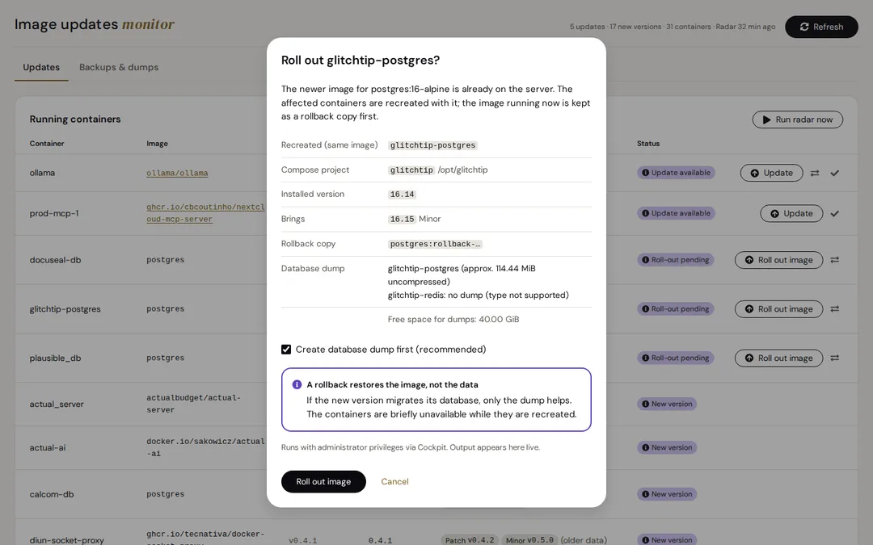Roll out image for docuseal-db
Viewport: 873px width, 545px height.
(778, 260)
